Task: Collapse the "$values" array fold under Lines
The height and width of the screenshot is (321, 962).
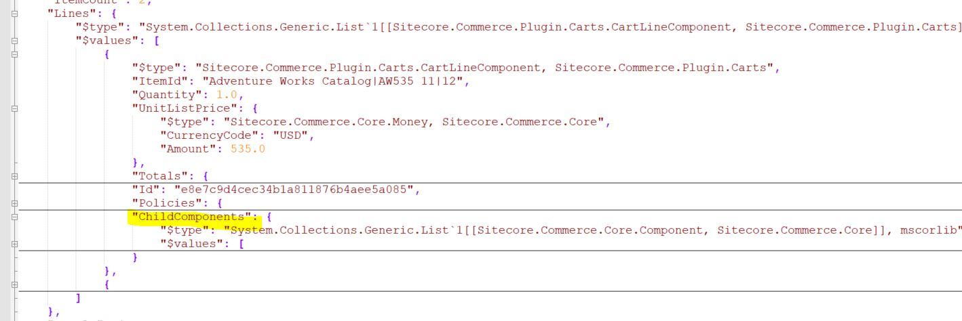Action: click(x=15, y=41)
